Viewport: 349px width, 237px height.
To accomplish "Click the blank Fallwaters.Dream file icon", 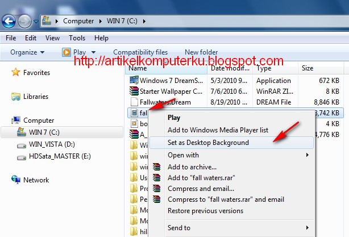I will (134, 102).
